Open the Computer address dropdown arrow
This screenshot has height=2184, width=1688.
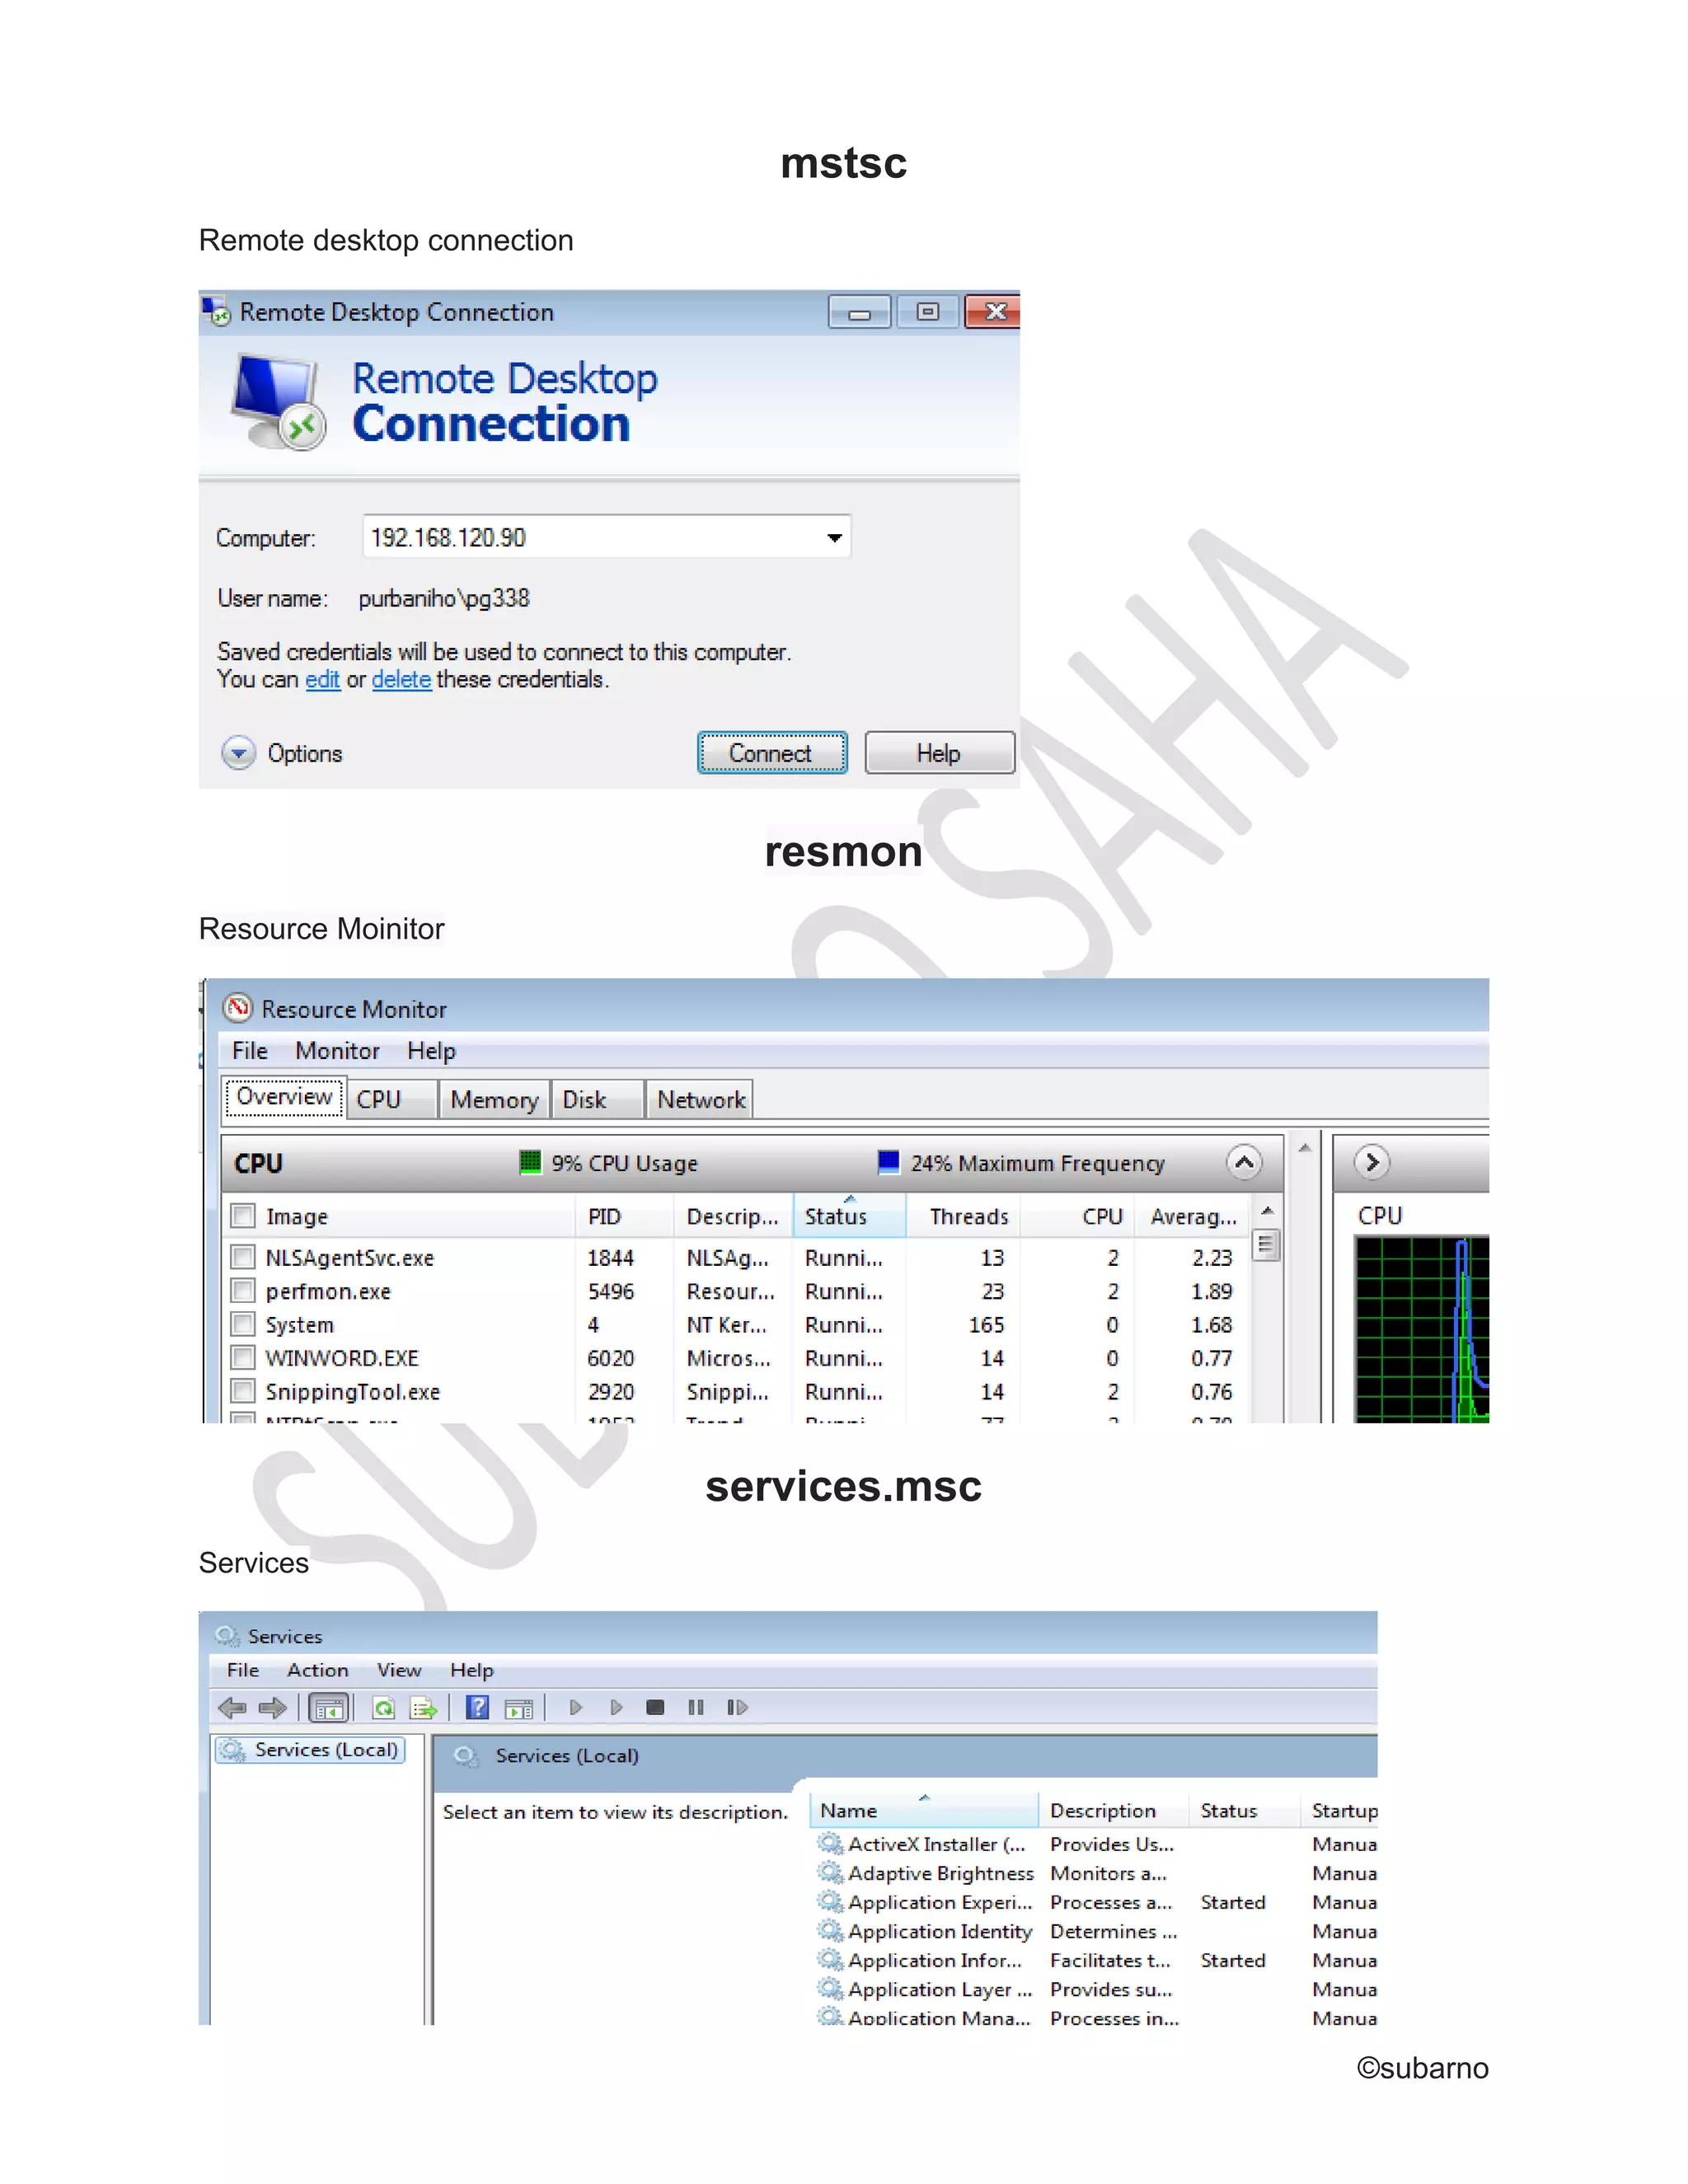(x=834, y=538)
